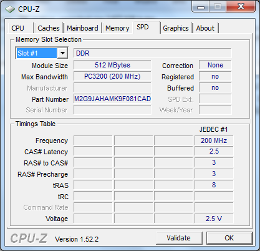The height and width of the screenshot is (251, 260).
Task: Click the Version 1.52.2 text
Action: point(77,239)
